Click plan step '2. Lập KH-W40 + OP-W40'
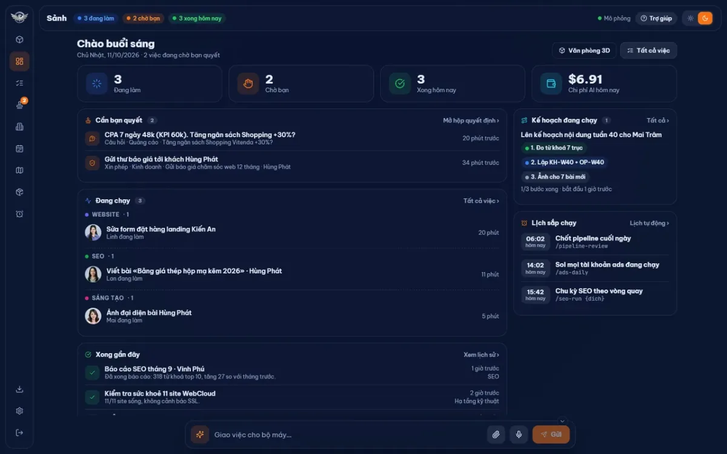Image resolution: width=727 pixels, height=454 pixels. click(x=563, y=162)
